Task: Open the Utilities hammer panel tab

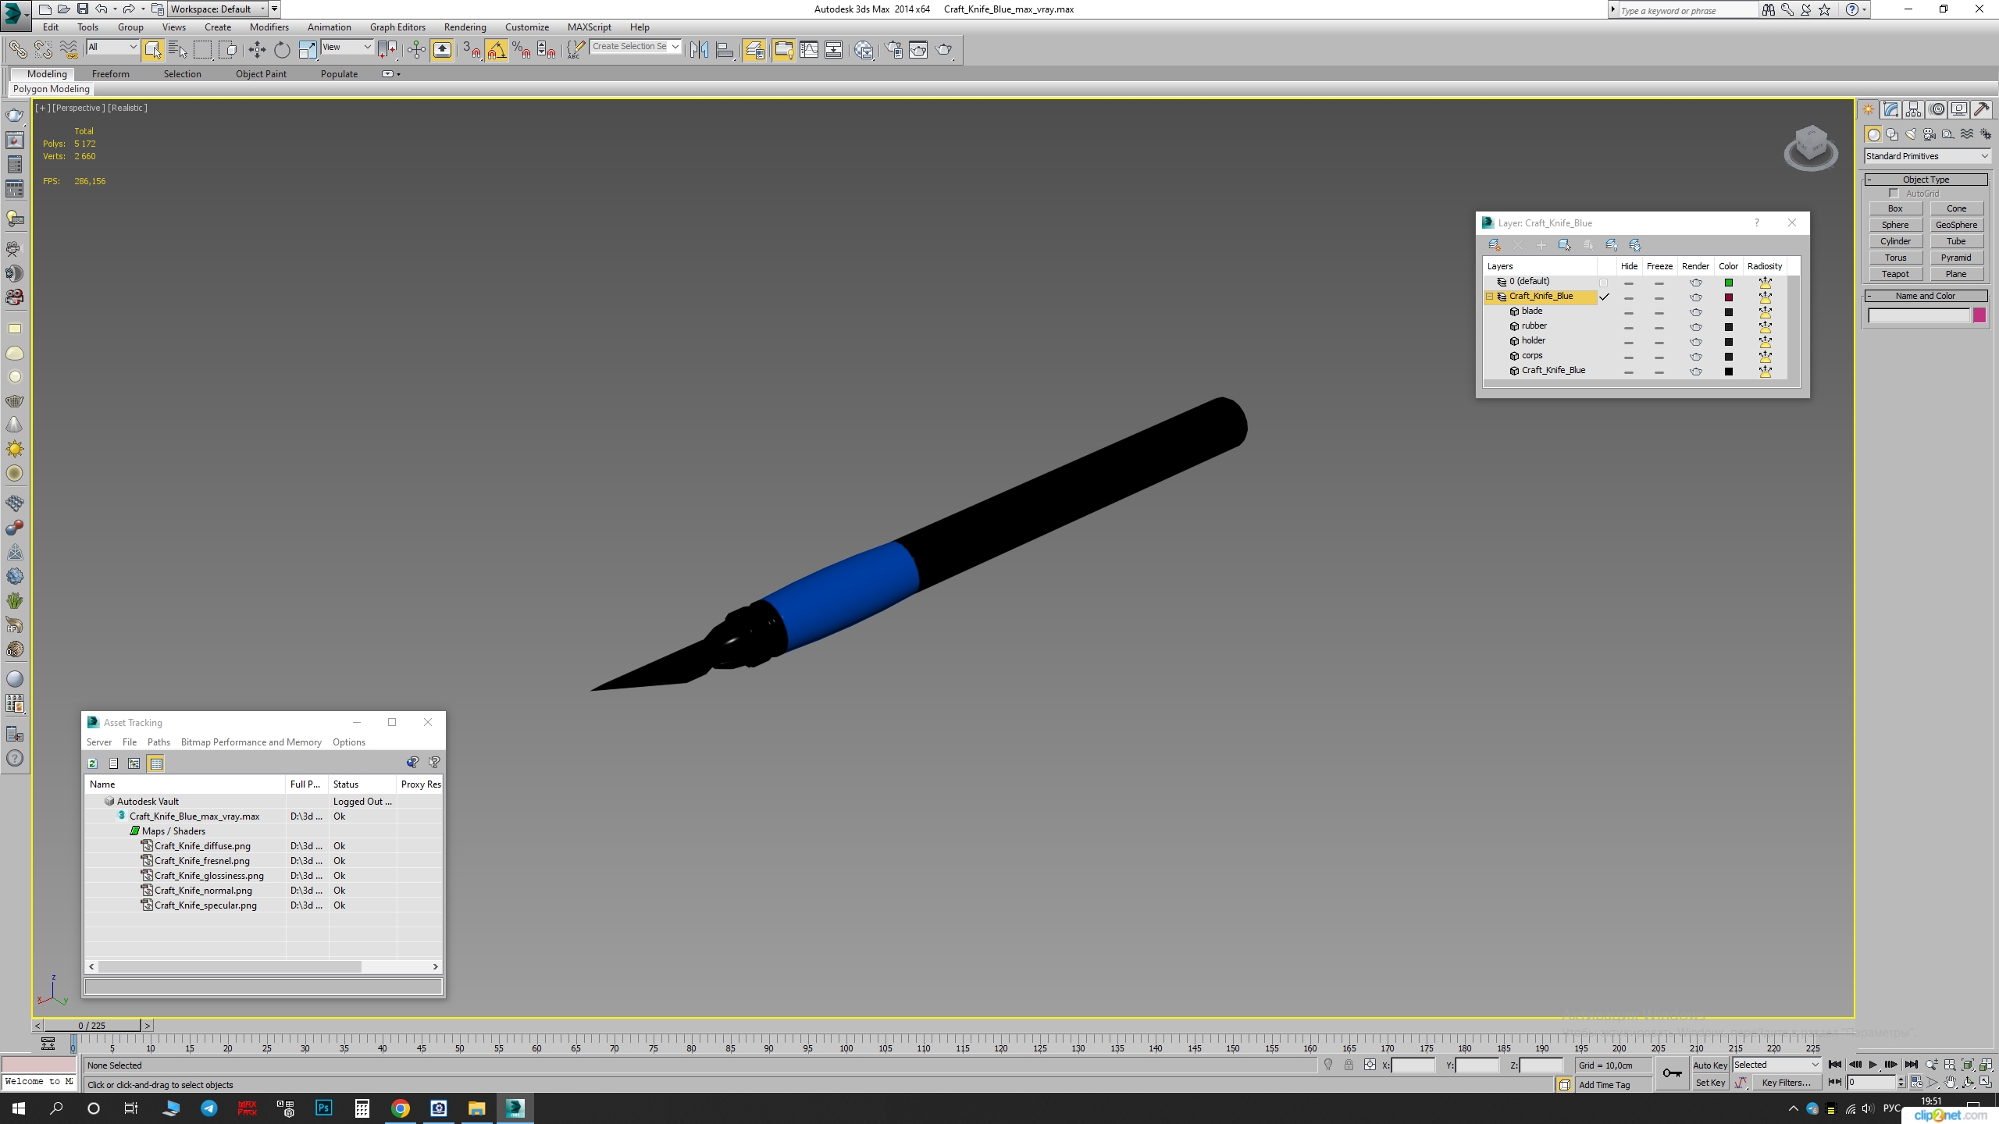Action: point(1981,109)
